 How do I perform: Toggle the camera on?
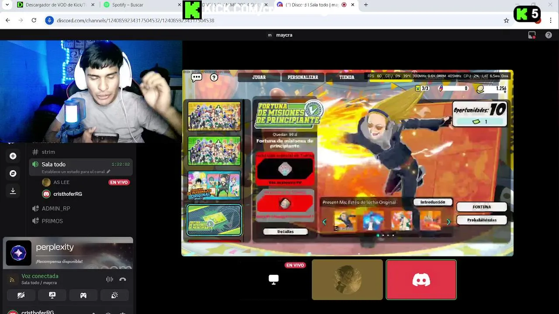point(21,295)
